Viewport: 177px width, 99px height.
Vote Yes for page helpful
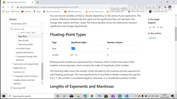pyautogui.click(x=152, y=27)
